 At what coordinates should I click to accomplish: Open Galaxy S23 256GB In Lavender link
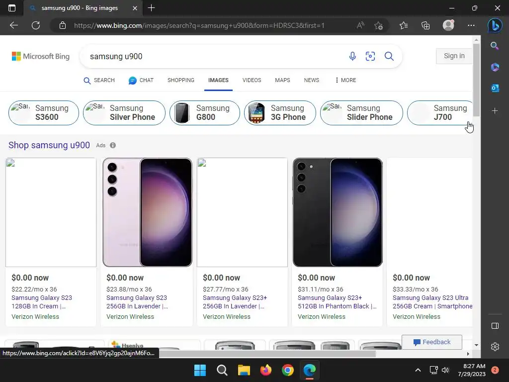[x=137, y=302]
